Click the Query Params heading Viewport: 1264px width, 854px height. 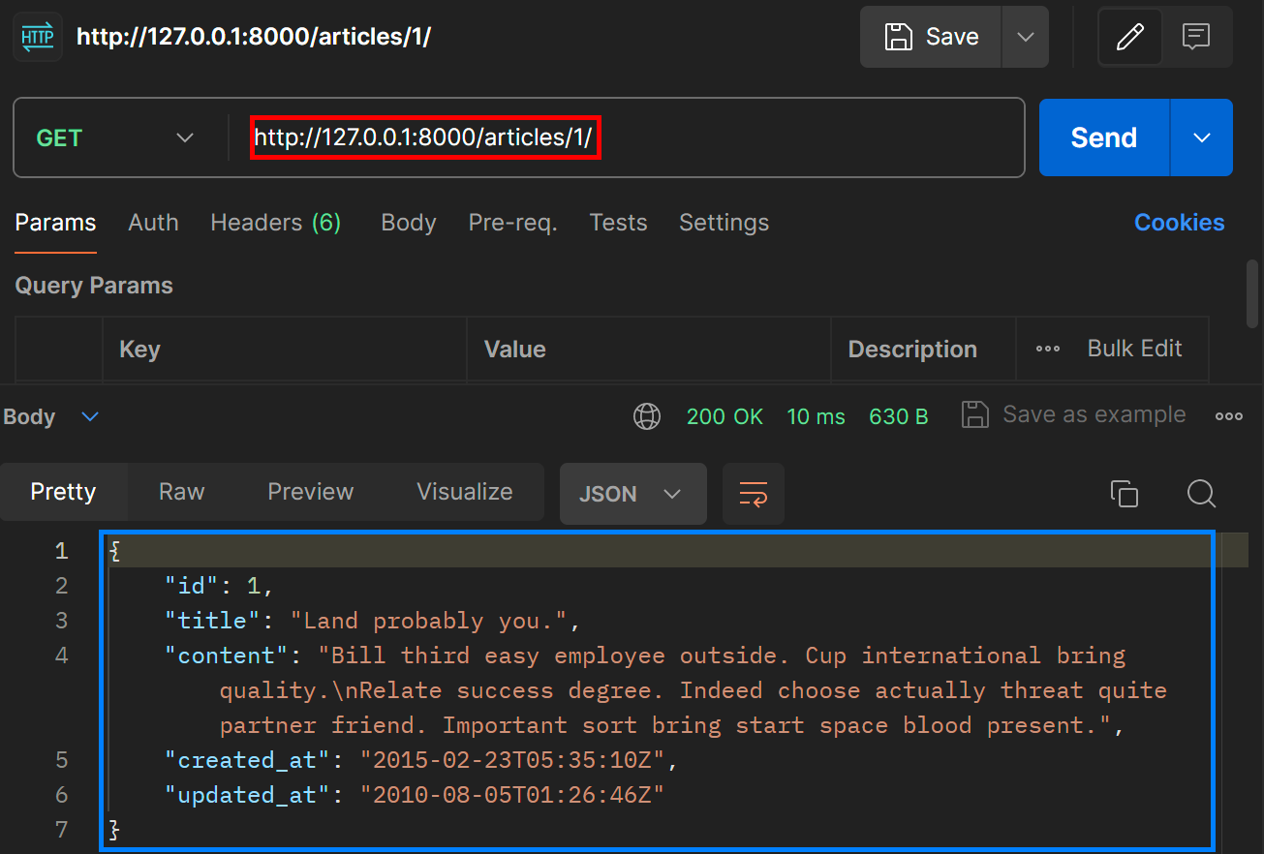click(x=94, y=286)
